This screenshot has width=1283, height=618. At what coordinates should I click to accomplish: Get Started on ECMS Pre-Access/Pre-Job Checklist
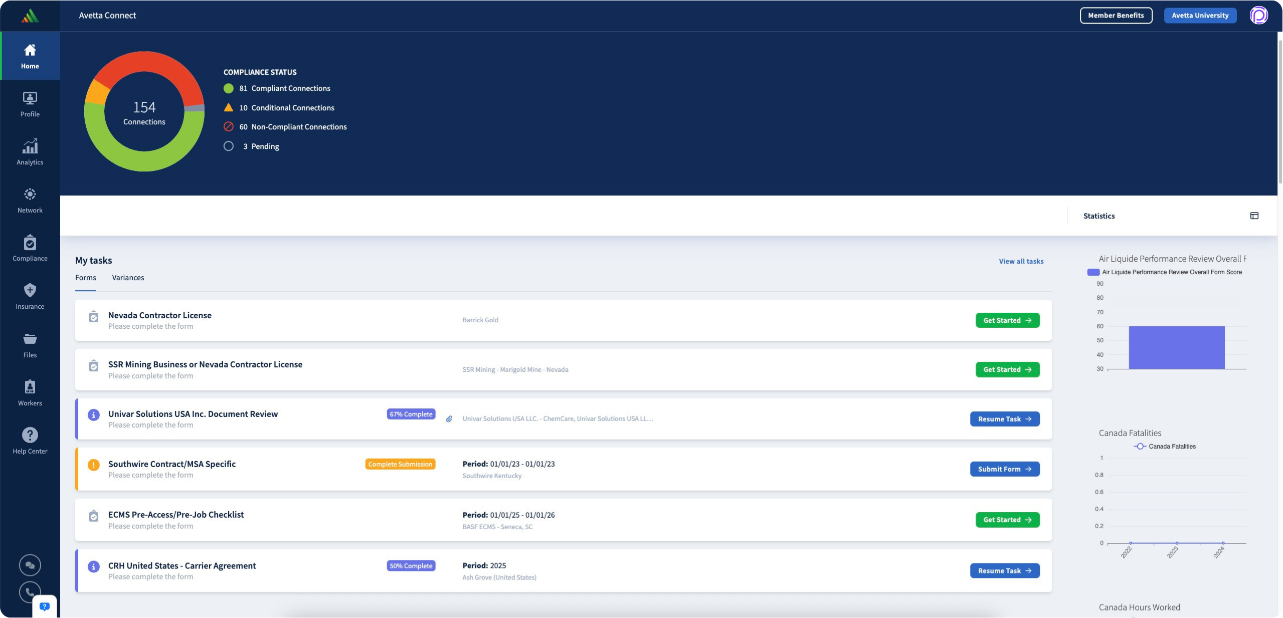[1008, 520]
